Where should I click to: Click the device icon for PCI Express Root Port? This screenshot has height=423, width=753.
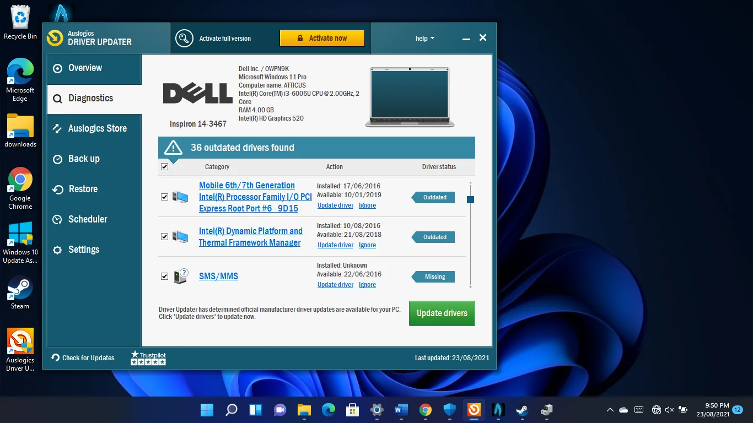point(180,197)
